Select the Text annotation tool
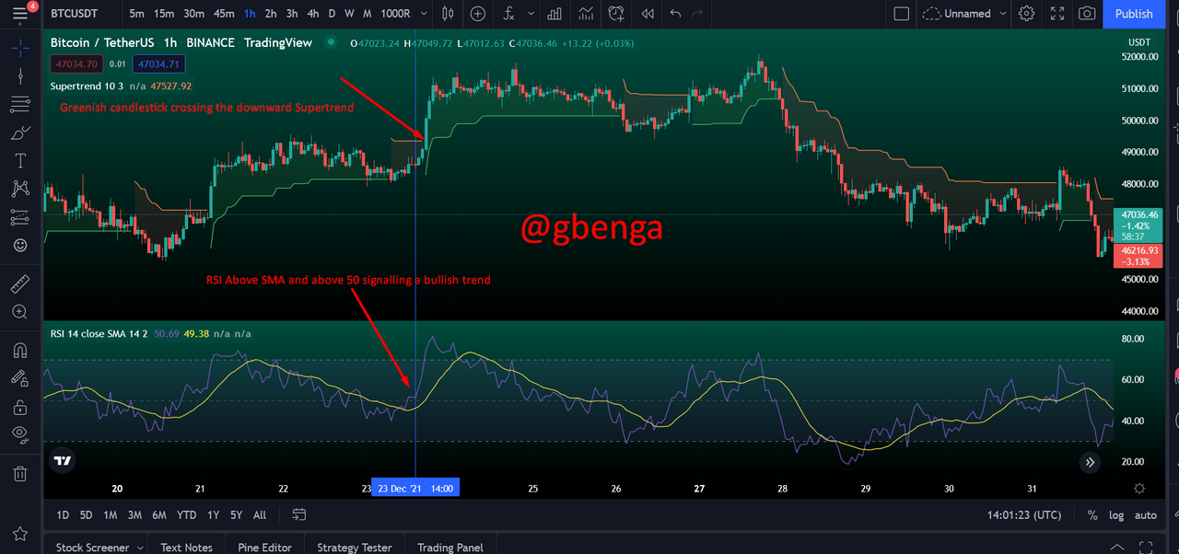 click(x=20, y=161)
